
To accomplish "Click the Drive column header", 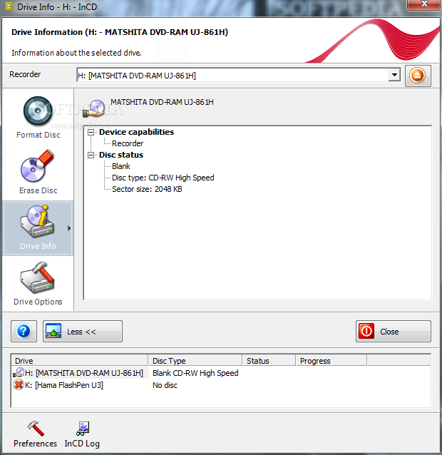I will pos(79,361).
